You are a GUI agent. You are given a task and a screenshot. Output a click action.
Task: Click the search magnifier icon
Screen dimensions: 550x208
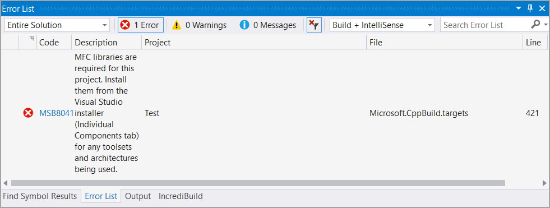click(535, 25)
